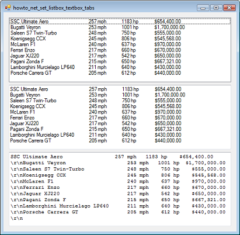Click Jaguar XJ220 in the middle text box

[25, 123]
